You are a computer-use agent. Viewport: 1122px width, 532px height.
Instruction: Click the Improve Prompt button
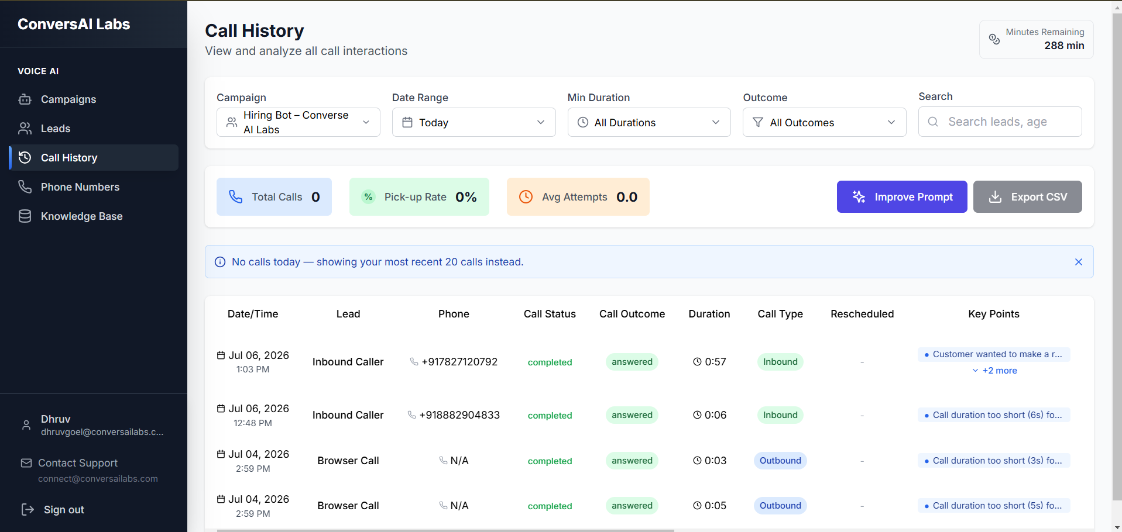pos(902,197)
